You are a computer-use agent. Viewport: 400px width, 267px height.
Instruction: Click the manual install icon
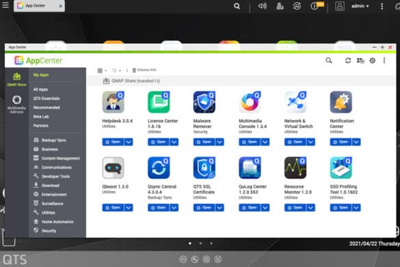point(360,60)
